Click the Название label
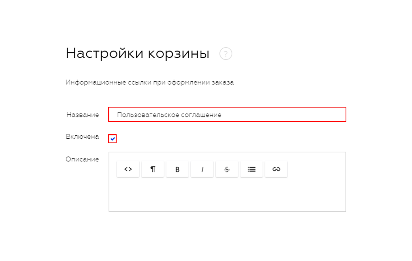 click(x=82, y=115)
